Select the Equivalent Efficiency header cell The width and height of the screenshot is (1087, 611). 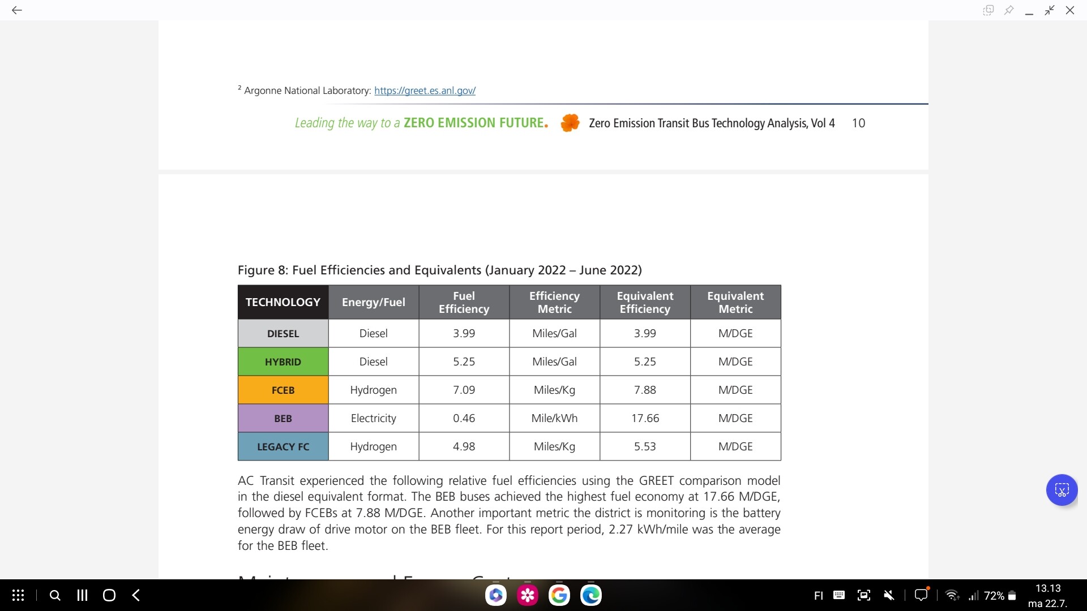pyautogui.click(x=645, y=302)
